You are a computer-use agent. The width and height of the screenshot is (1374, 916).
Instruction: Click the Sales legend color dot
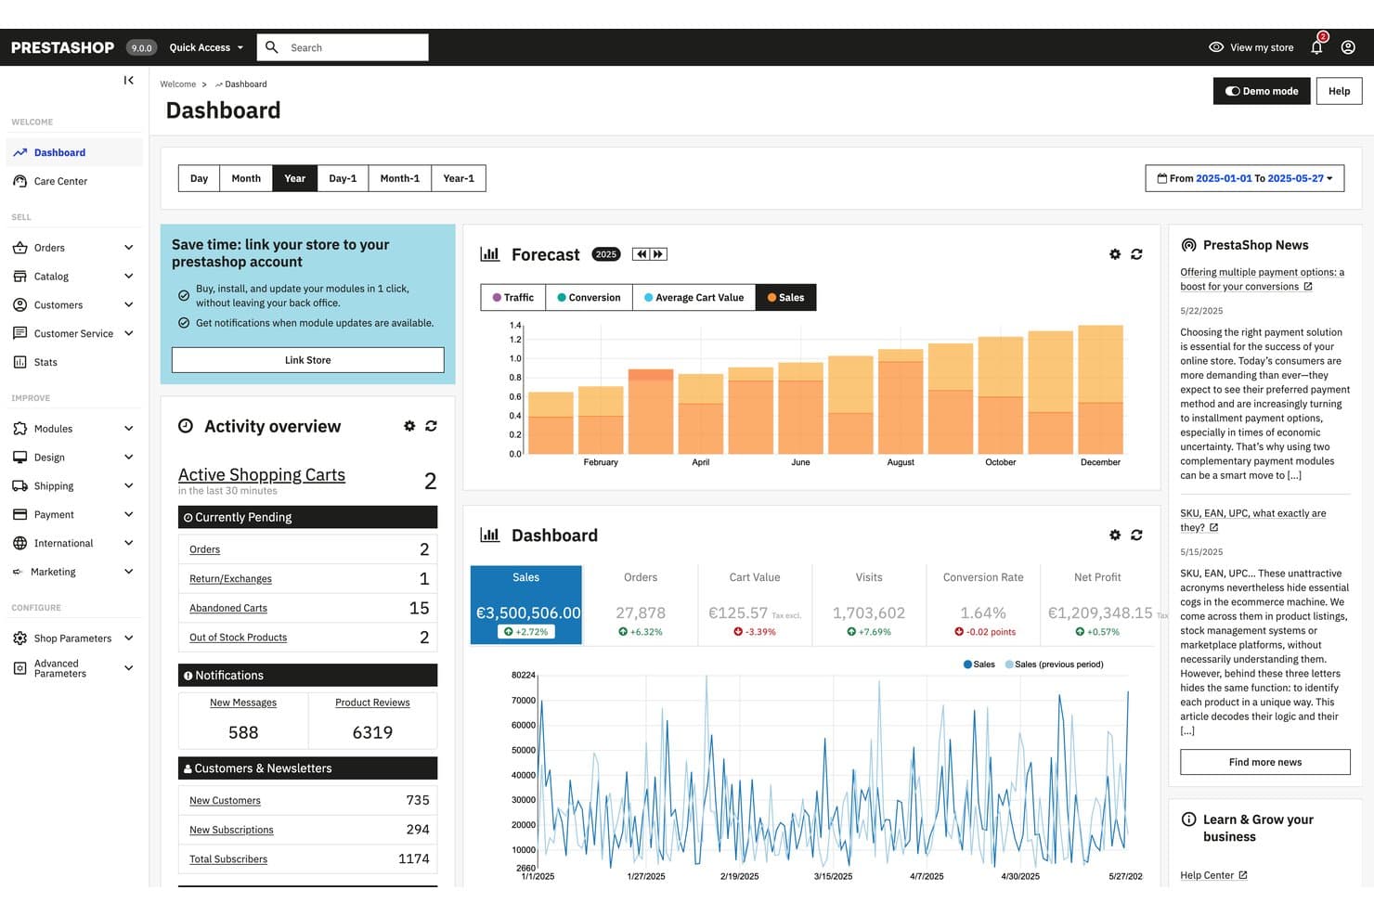(x=967, y=664)
